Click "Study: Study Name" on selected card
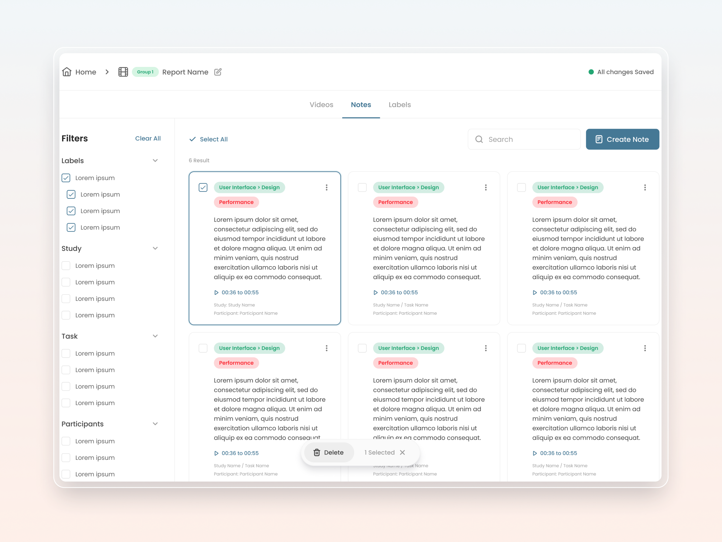 point(234,305)
